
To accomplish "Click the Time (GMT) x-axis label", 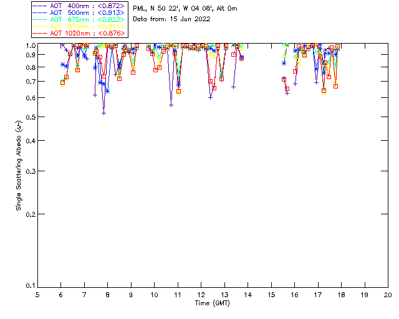I will (x=213, y=303).
